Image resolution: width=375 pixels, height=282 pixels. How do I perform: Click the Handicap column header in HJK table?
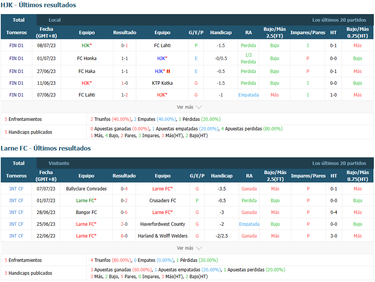pos(221,32)
